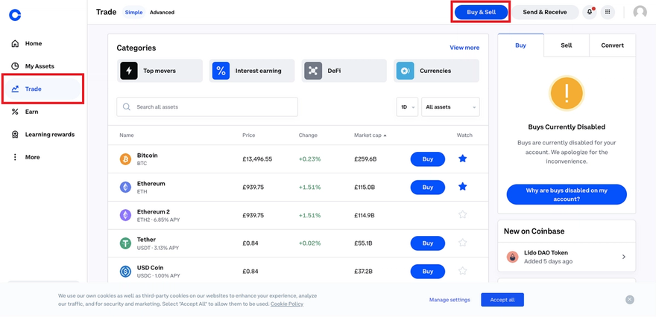Click the Ethereum 2 logo icon
This screenshot has width=656, height=317.
(x=125, y=215)
